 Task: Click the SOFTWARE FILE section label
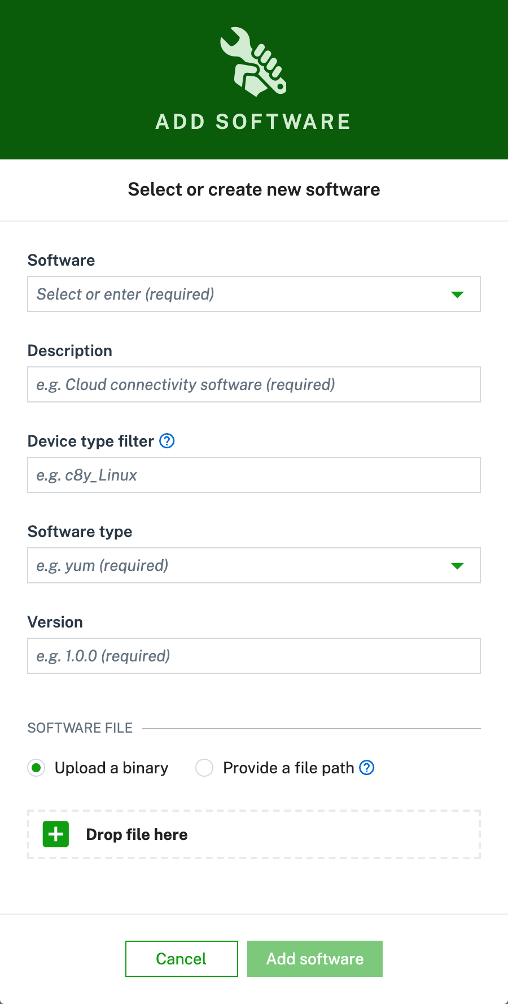pyautogui.click(x=80, y=728)
